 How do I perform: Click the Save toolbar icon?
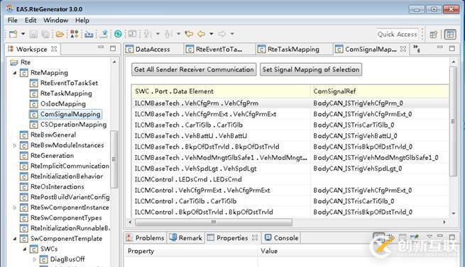coord(33,34)
